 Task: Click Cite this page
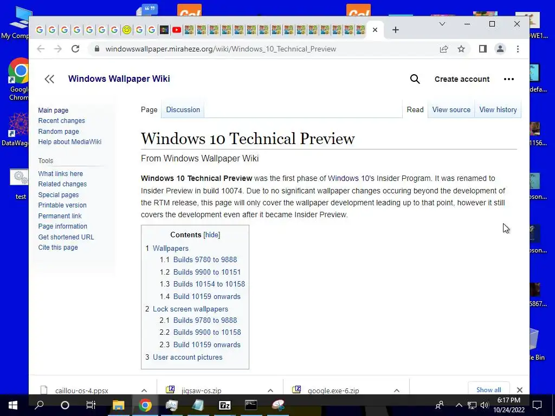coord(58,248)
